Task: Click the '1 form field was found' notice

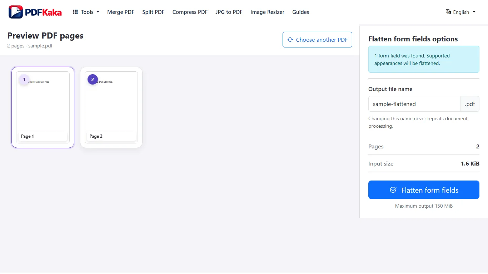Action: click(424, 59)
